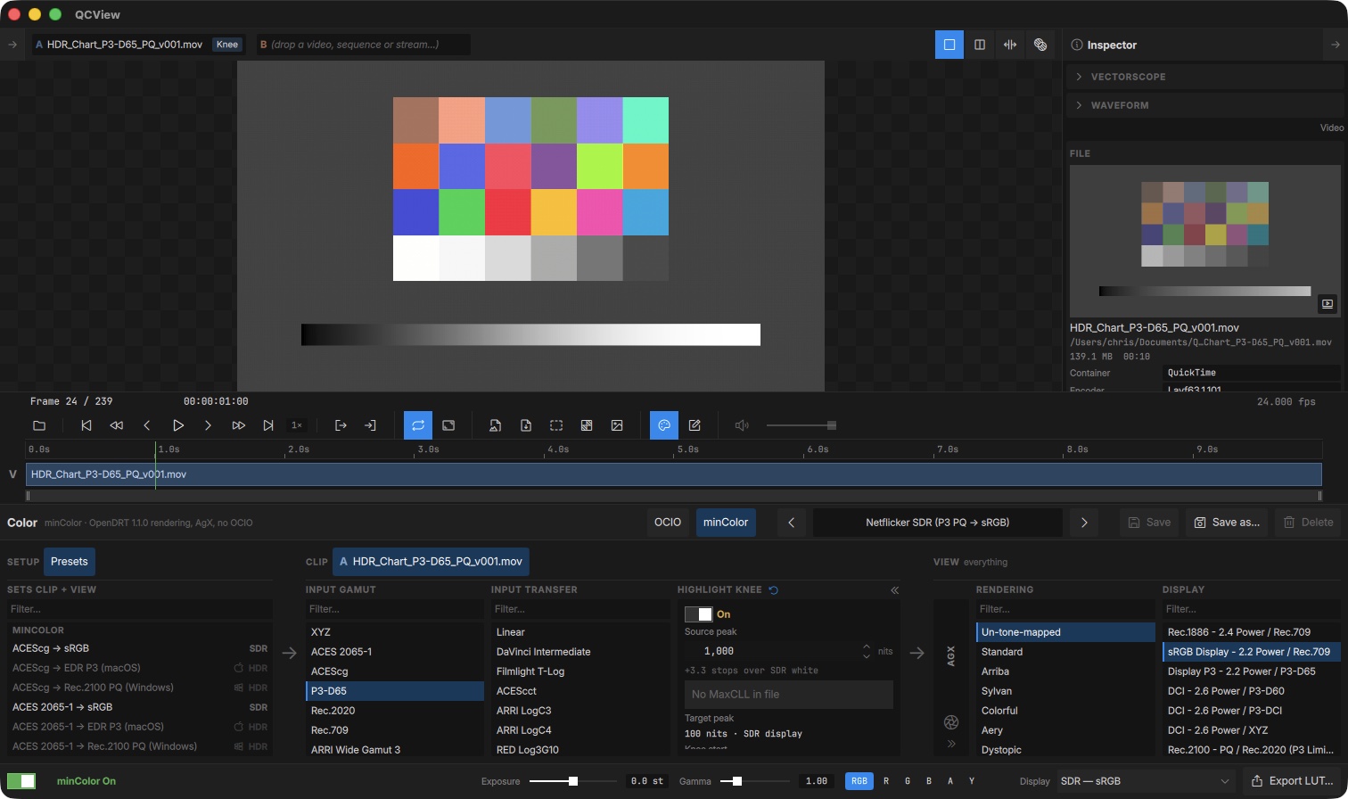Toggle the color palette panel icon

point(664,425)
